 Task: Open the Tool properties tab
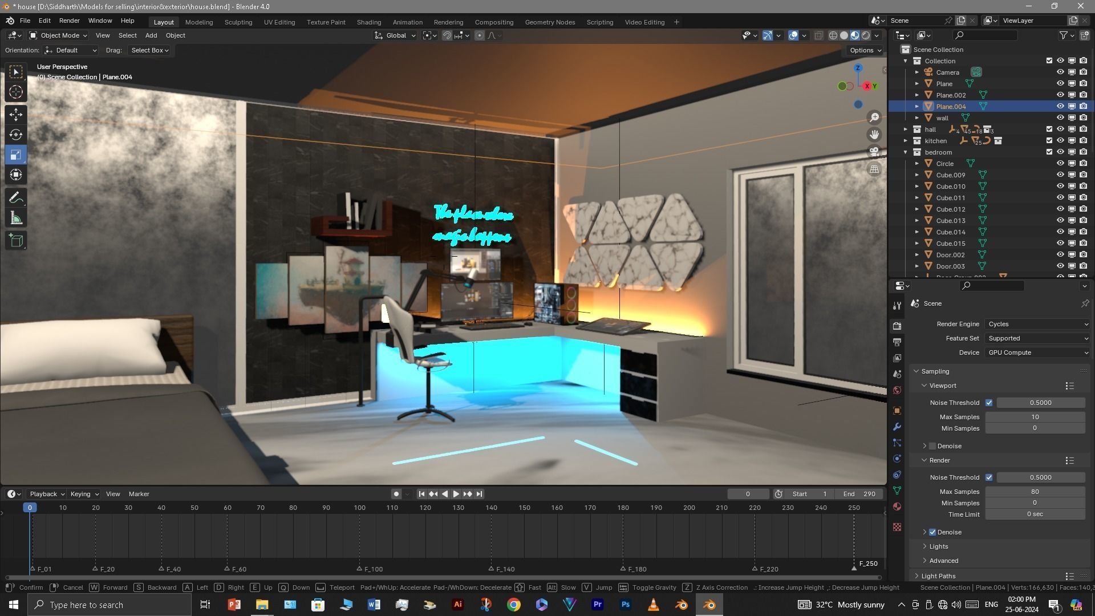tap(897, 306)
